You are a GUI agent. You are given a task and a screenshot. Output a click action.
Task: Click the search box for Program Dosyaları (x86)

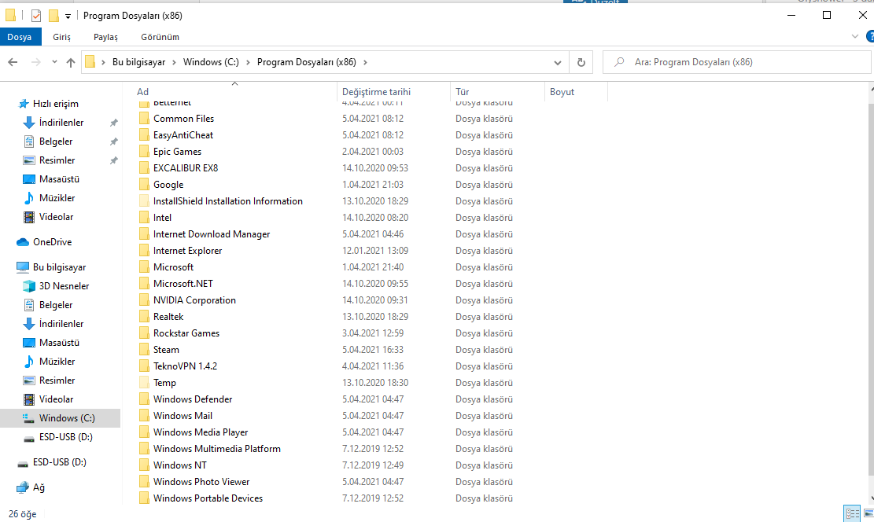[x=736, y=62]
